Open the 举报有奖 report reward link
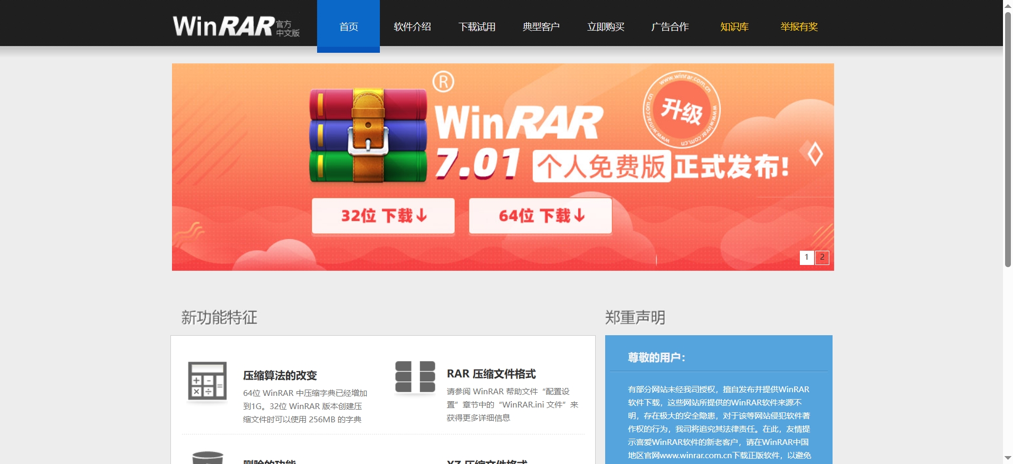The width and height of the screenshot is (1013, 464). 799,26
